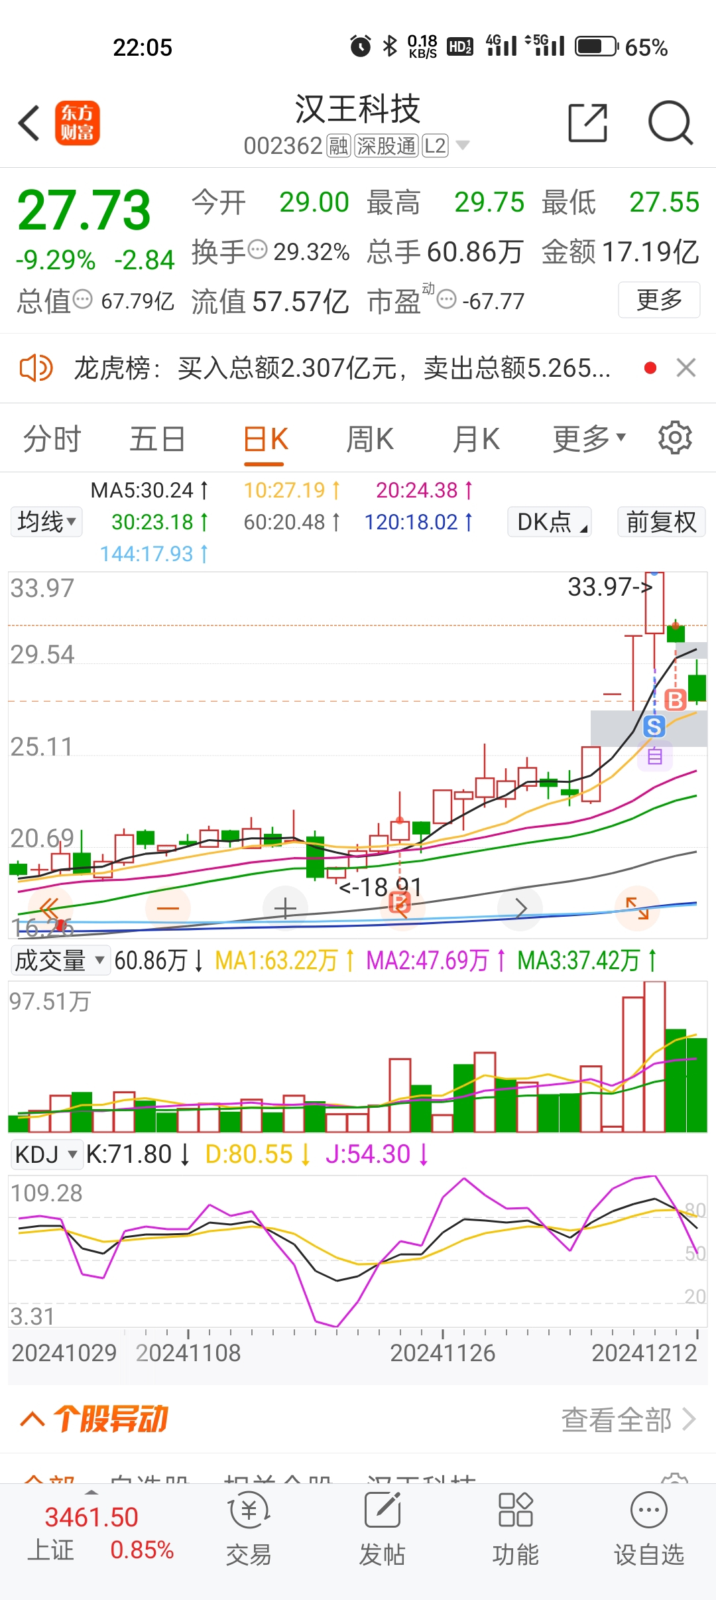Toggle the DK点 signal option
This screenshot has width=716, height=1600.
click(x=550, y=521)
